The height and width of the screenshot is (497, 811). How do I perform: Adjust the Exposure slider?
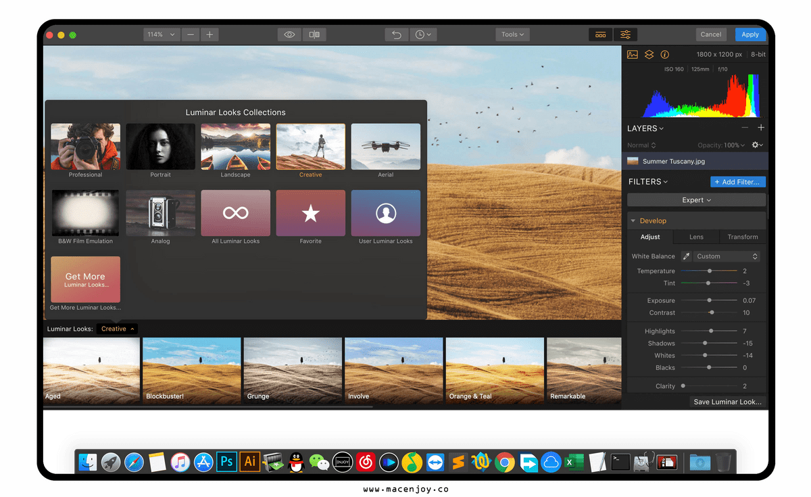tap(709, 300)
